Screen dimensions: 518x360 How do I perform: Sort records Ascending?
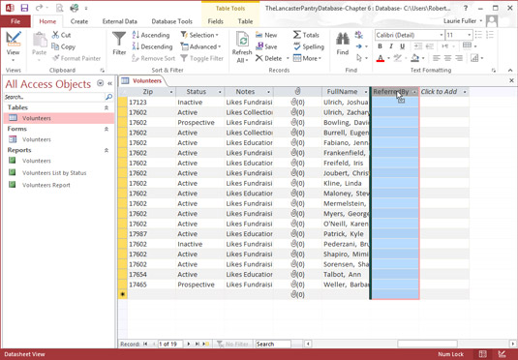pyautogui.click(x=151, y=35)
